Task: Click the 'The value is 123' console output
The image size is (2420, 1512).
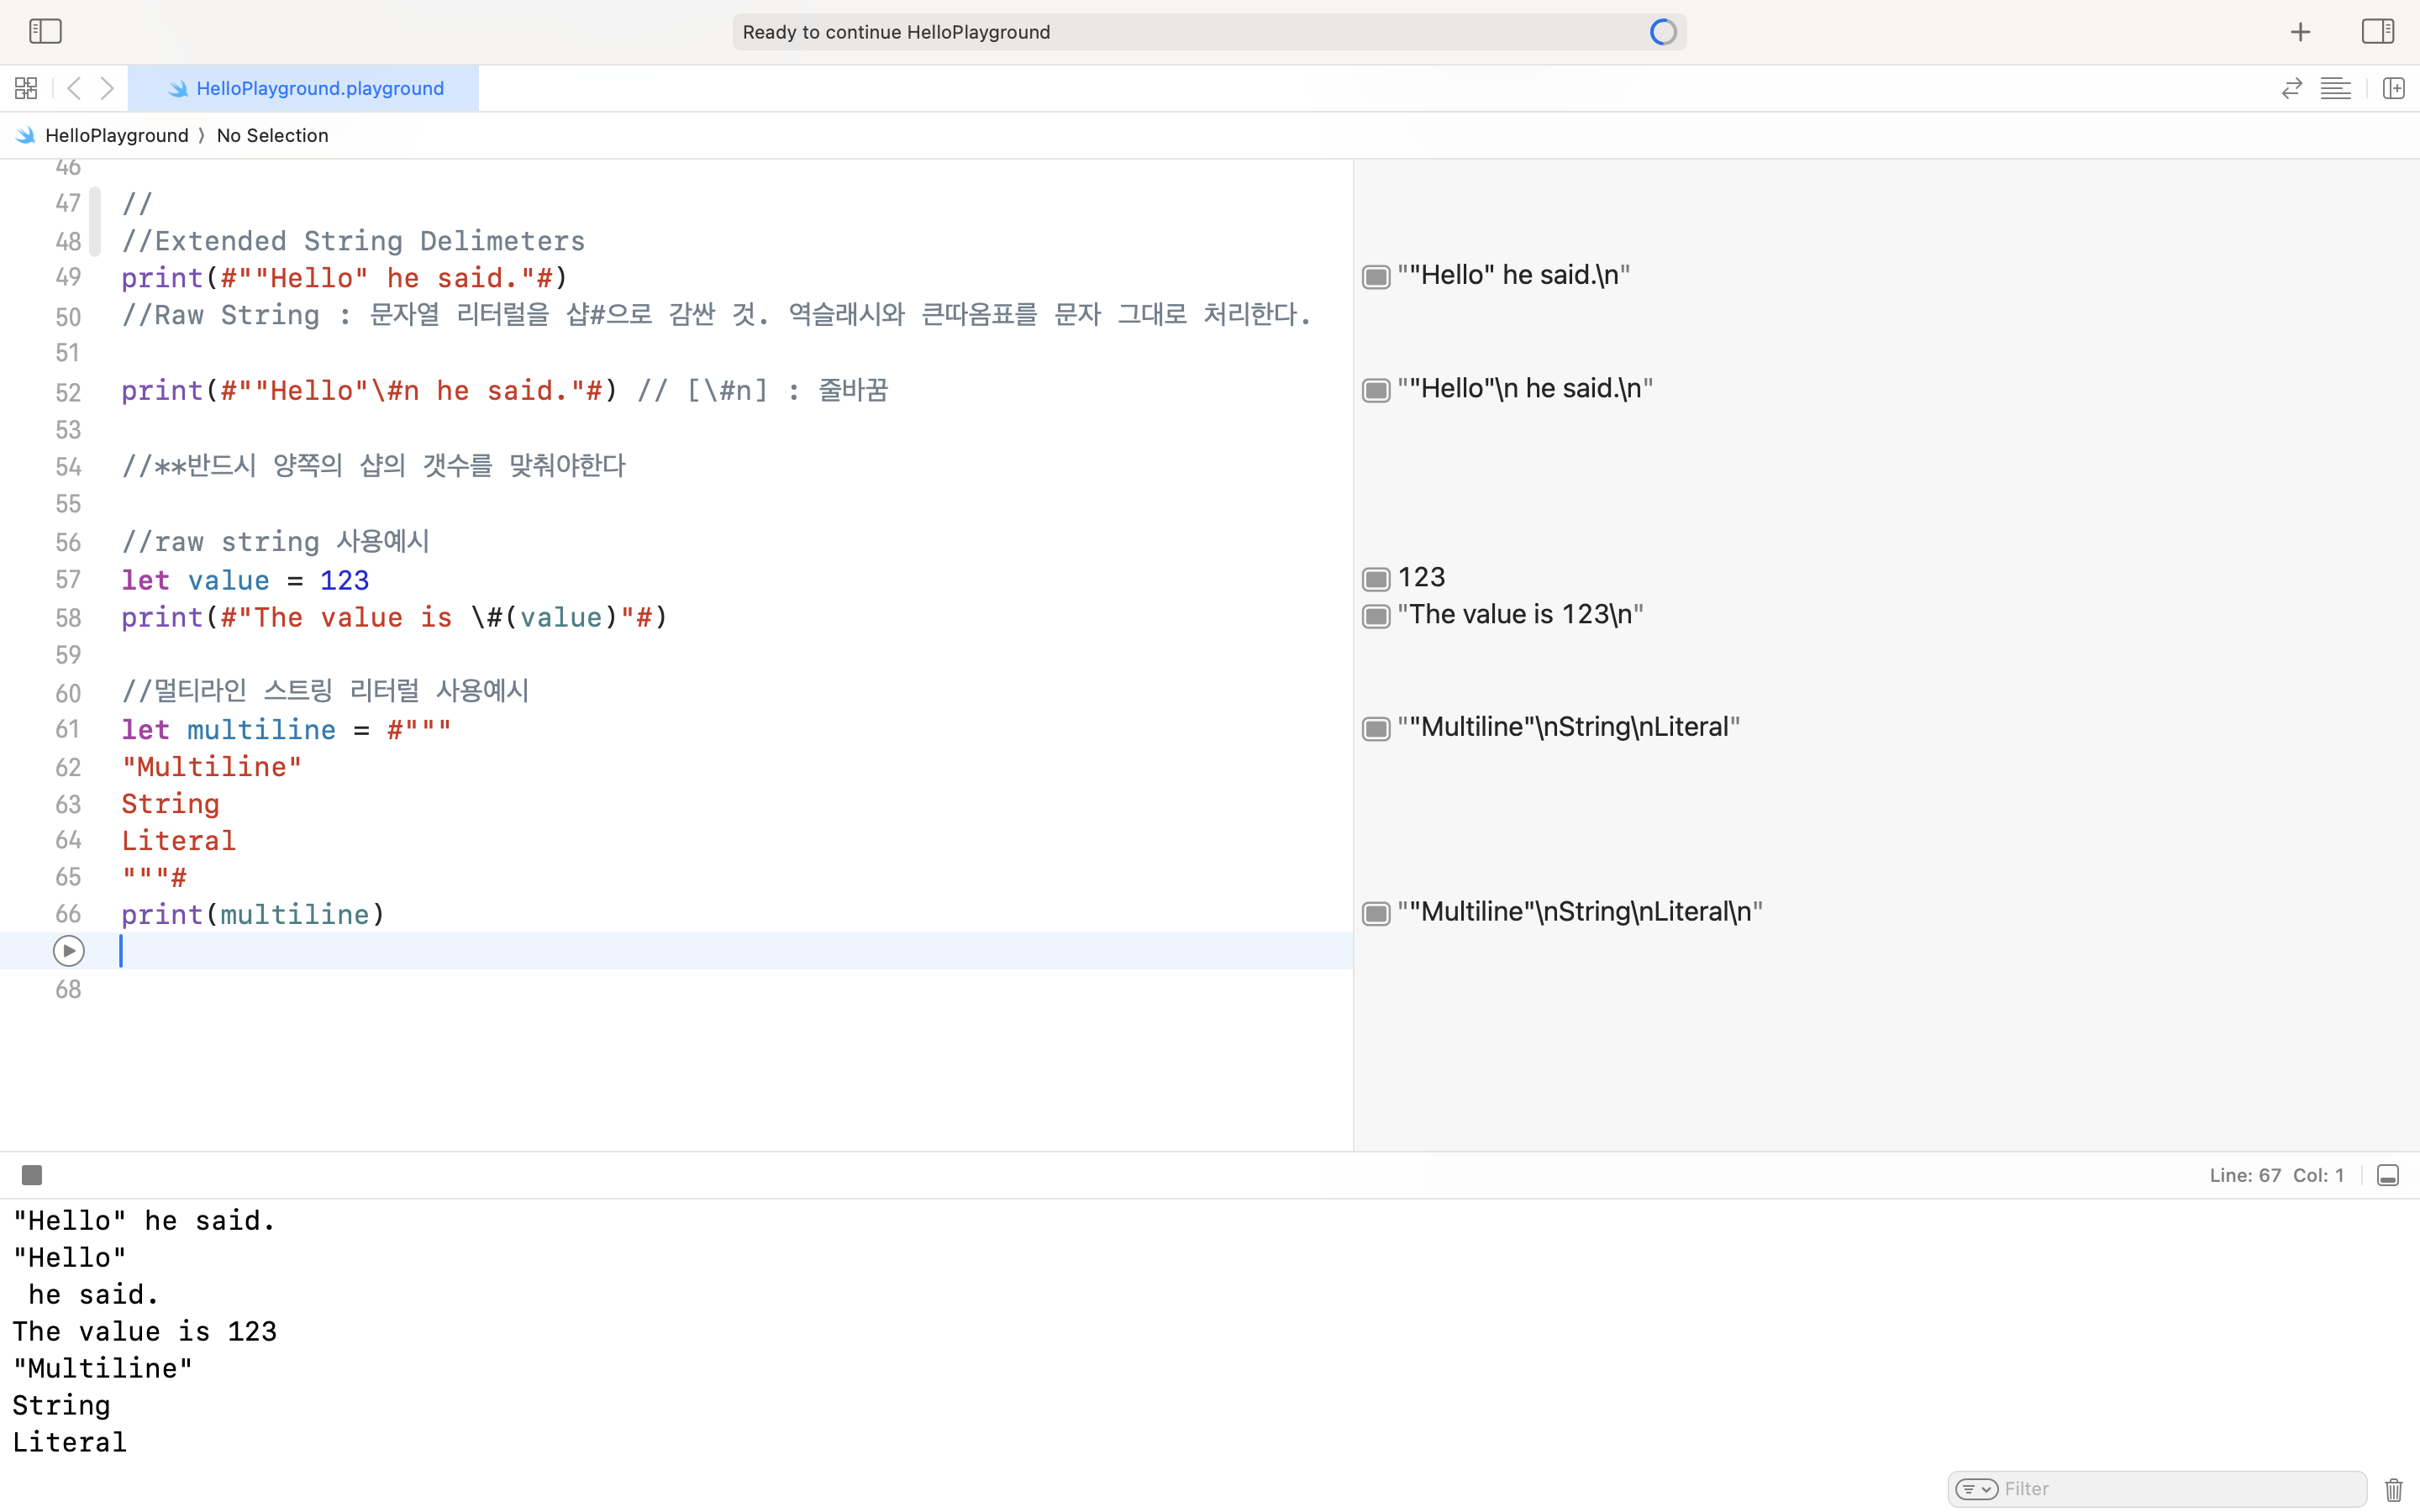Action: [144, 1331]
